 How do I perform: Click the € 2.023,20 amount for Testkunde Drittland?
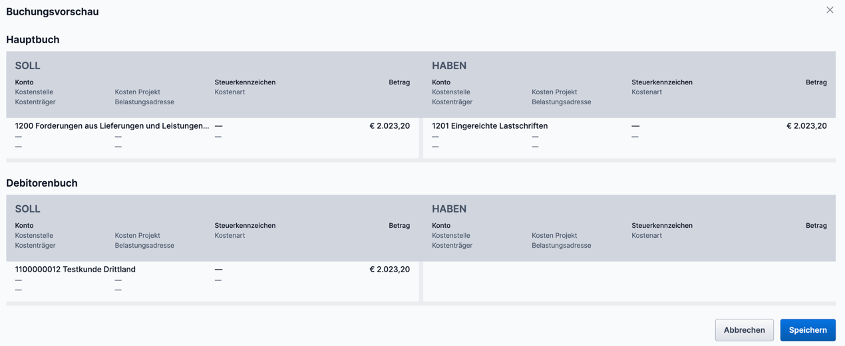pyautogui.click(x=389, y=269)
